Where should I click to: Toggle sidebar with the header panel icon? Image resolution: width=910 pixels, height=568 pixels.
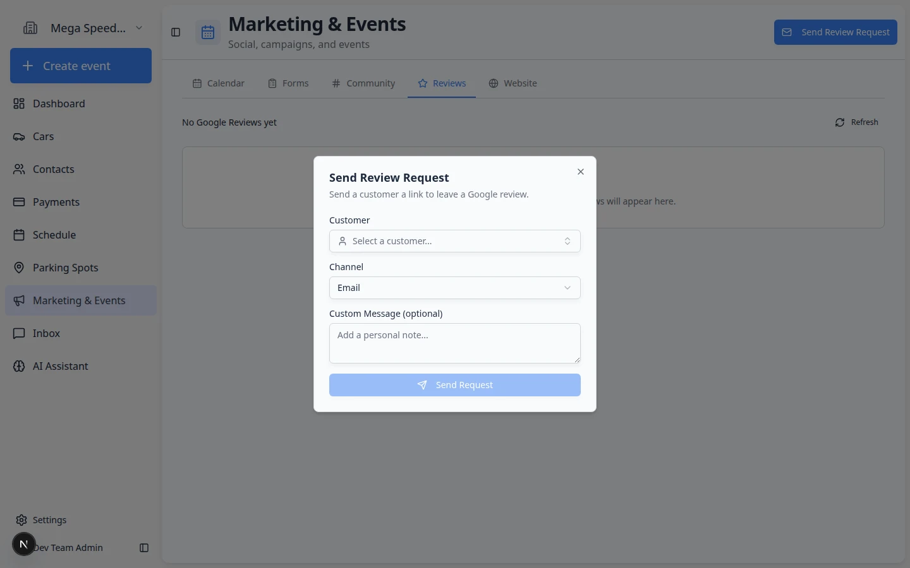[x=176, y=32]
